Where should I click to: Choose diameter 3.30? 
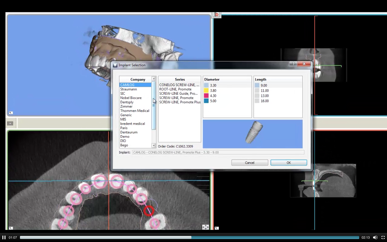tap(227, 86)
